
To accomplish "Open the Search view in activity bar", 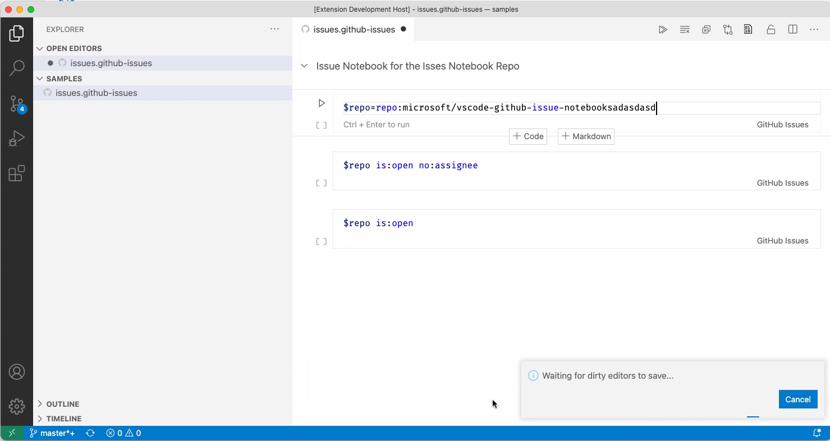I will point(17,67).
